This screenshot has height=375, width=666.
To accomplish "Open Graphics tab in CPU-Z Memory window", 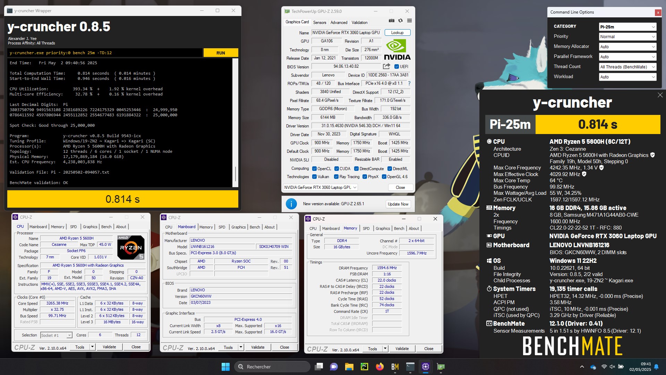I will [383, 228].
